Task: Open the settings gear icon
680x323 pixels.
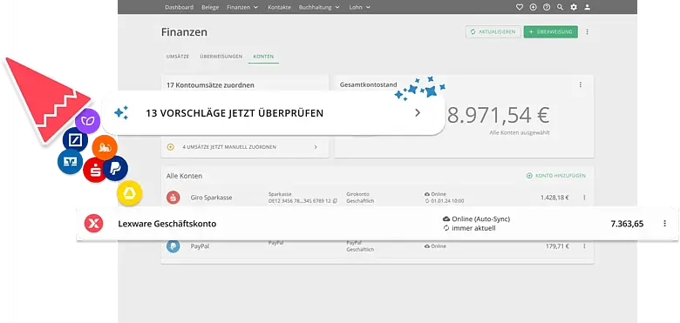Action: click(x=574, y=7)
